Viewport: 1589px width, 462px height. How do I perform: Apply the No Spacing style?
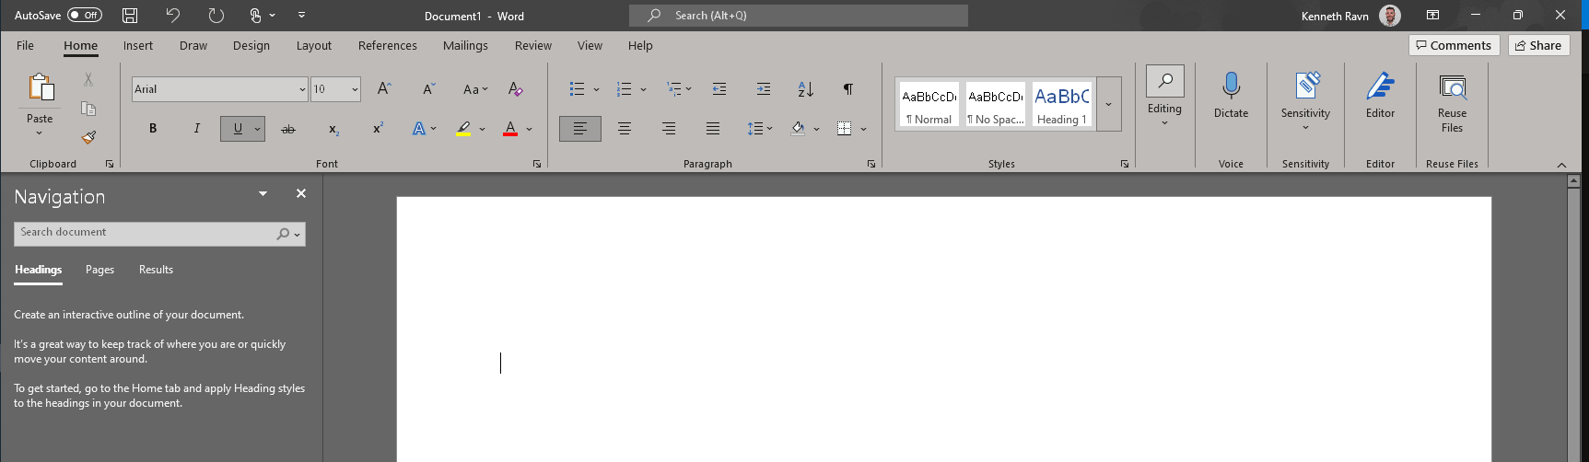point(996,104)
